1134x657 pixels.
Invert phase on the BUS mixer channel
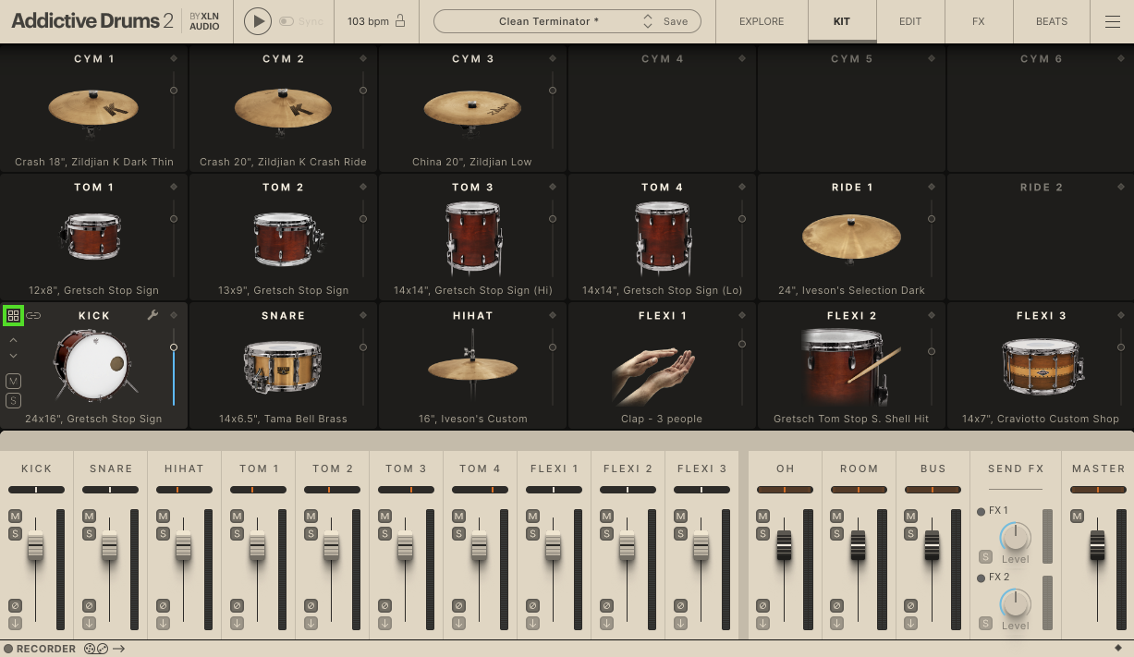(910, 606)
